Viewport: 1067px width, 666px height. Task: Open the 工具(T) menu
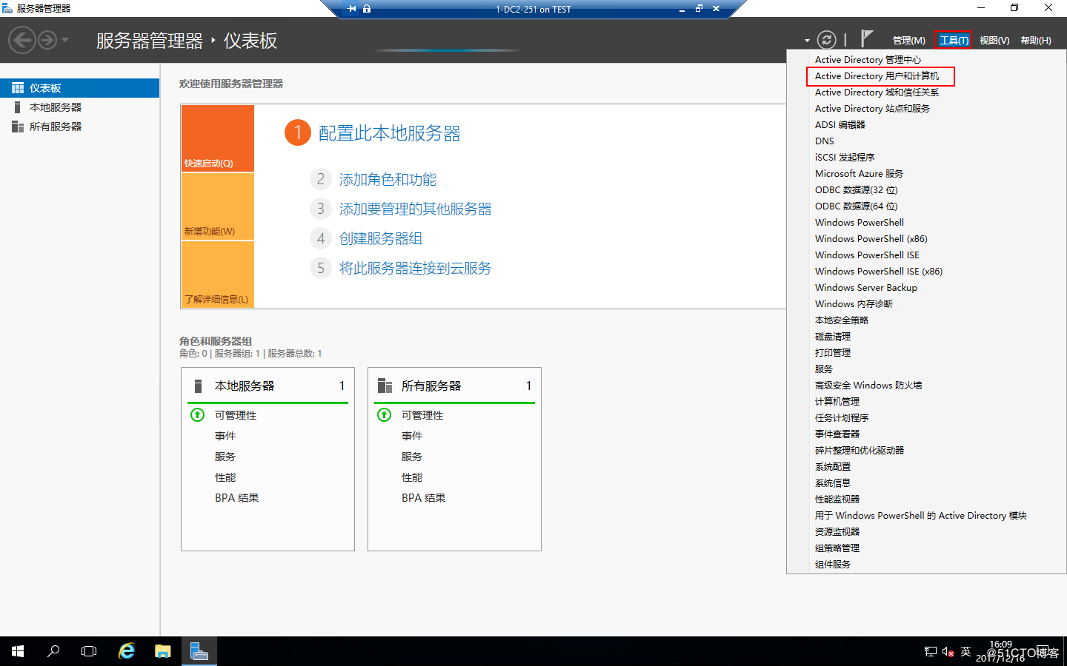tap(954, 41)
